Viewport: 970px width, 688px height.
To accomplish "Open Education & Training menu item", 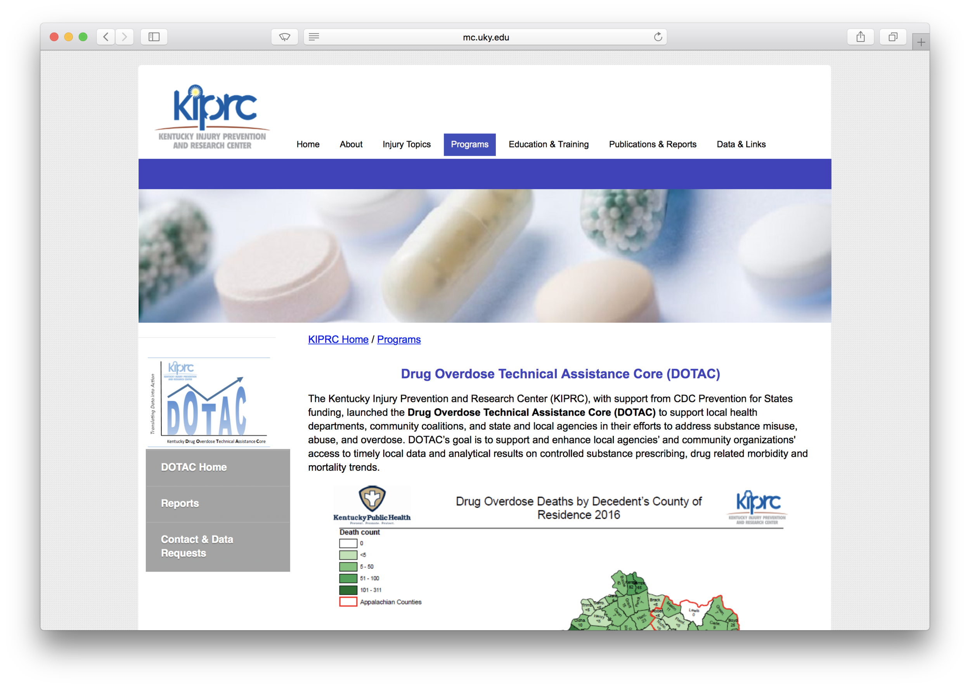I will click(549, 144).
